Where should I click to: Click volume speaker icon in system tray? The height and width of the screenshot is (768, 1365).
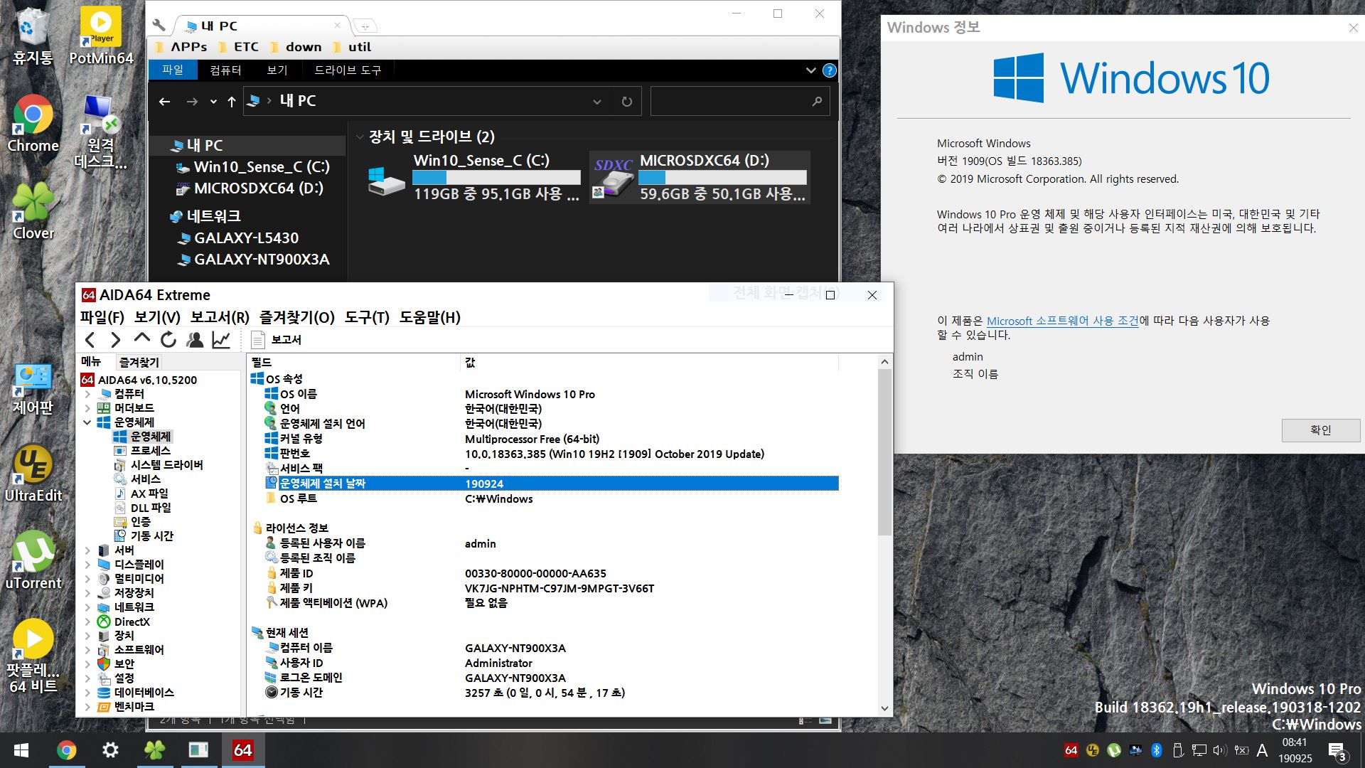tap(1220, 750)
